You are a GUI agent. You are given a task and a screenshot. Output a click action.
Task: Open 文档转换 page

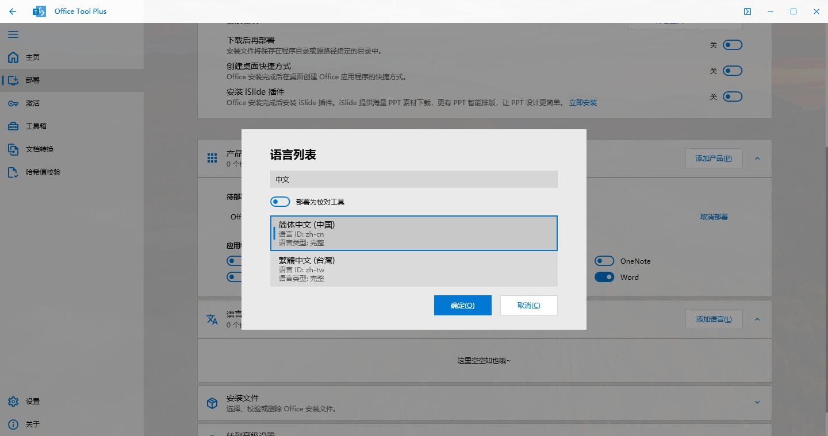[72, 149]
